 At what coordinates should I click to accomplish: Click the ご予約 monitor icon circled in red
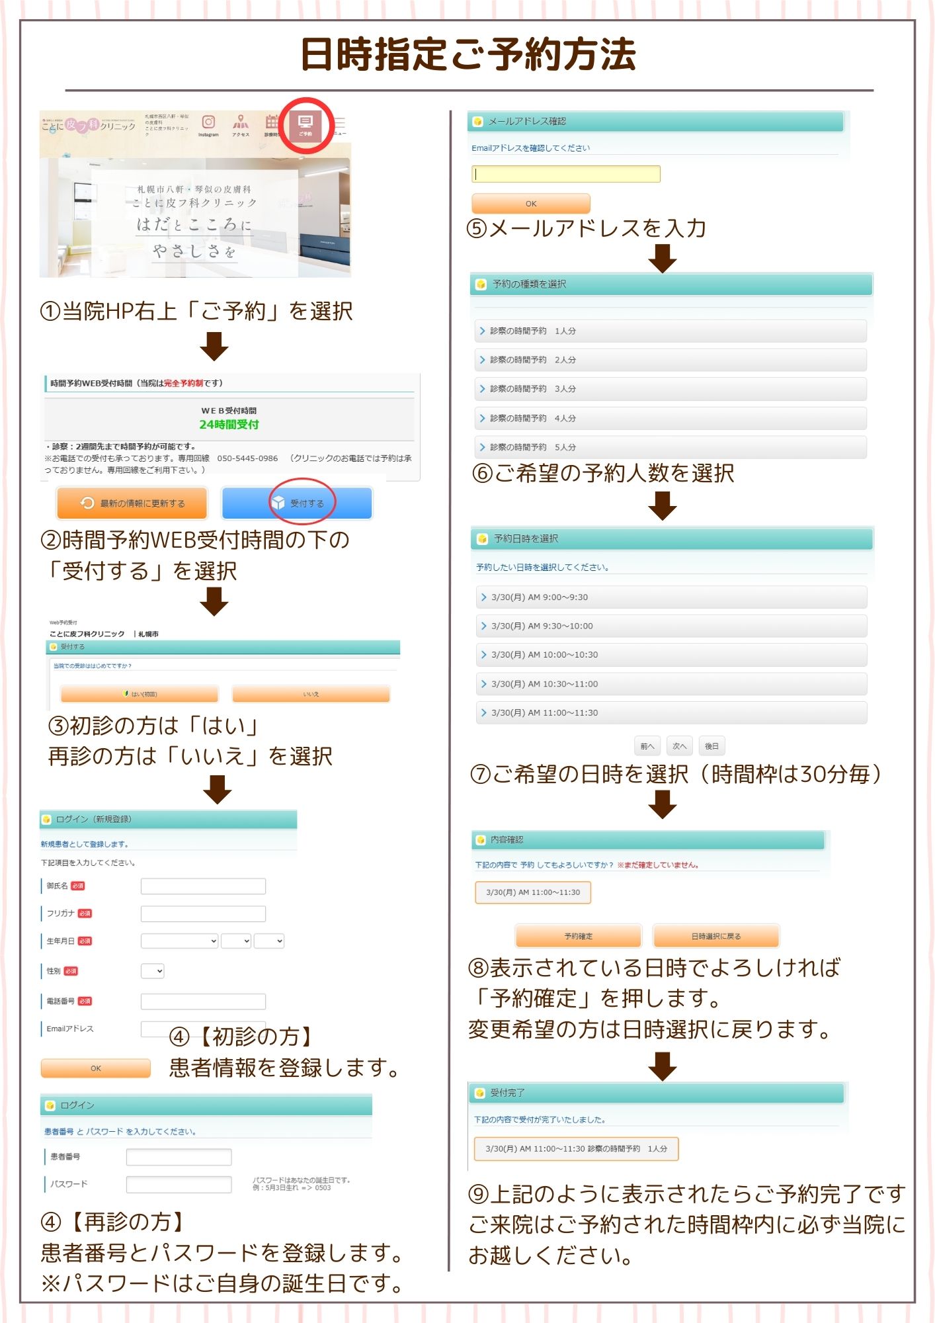[x=305, y=124]
